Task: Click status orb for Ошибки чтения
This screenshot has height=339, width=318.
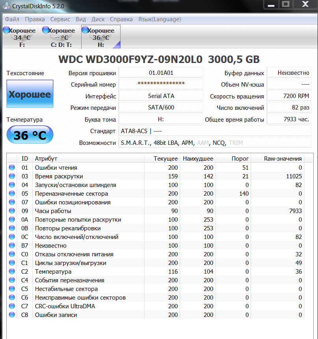Action: click(12, 167)
